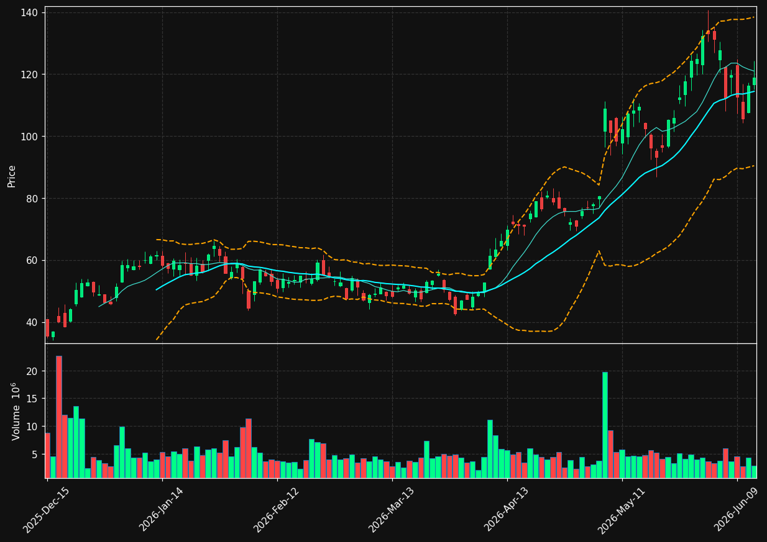
Task: Click the 5 volume axis tick label
Action: 35,454
